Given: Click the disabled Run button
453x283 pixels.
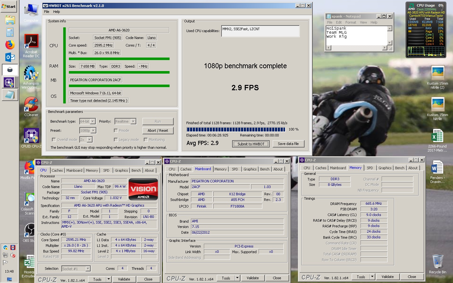Looking at the screenshot, I should click(158, 121).
